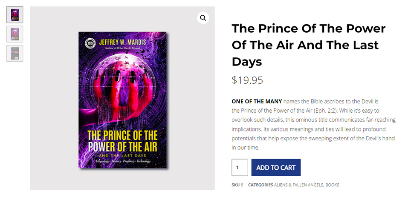Click the Categories label
This screenshot has width=405, height=202.
point(261,185)
